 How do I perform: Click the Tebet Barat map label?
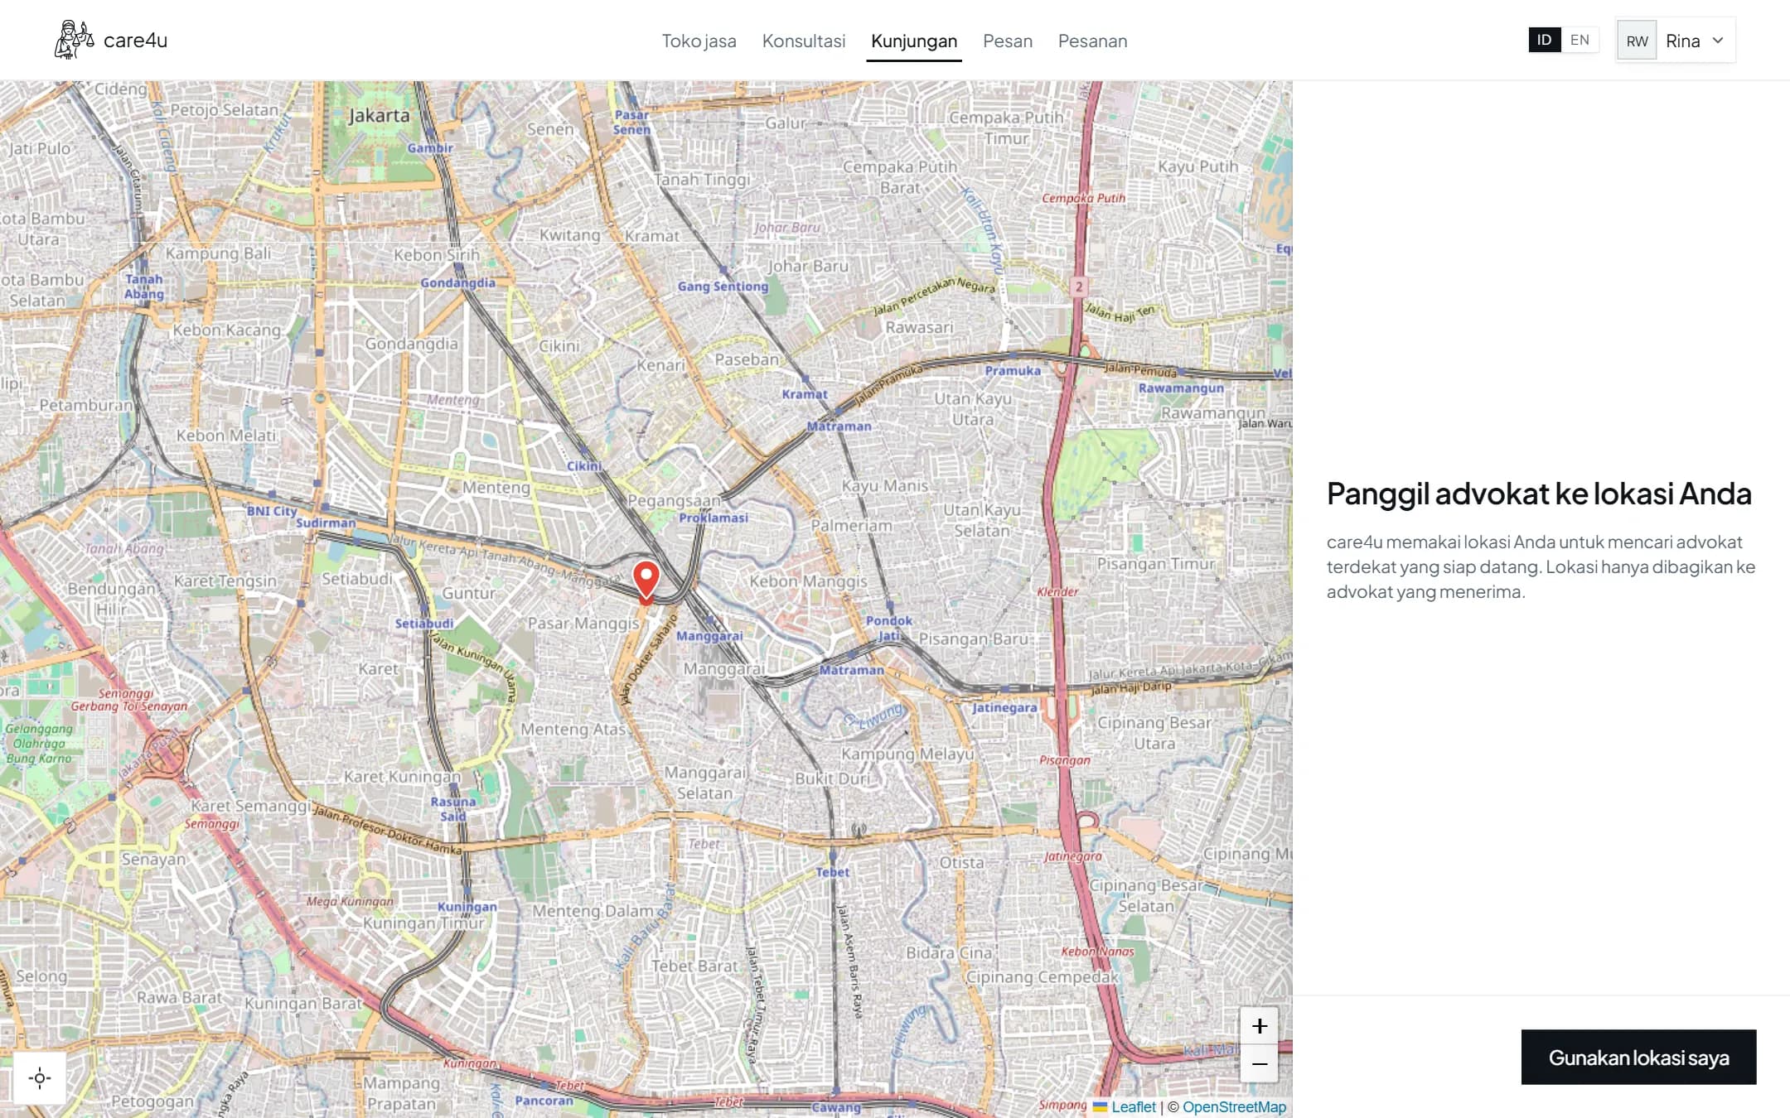click(x=694, y=966)
